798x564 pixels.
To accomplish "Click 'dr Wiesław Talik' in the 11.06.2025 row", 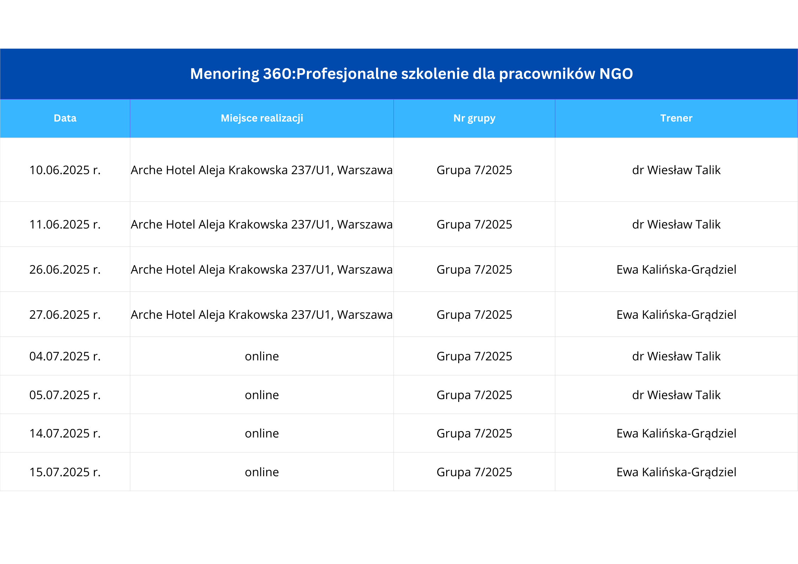I will pos(676,225).
